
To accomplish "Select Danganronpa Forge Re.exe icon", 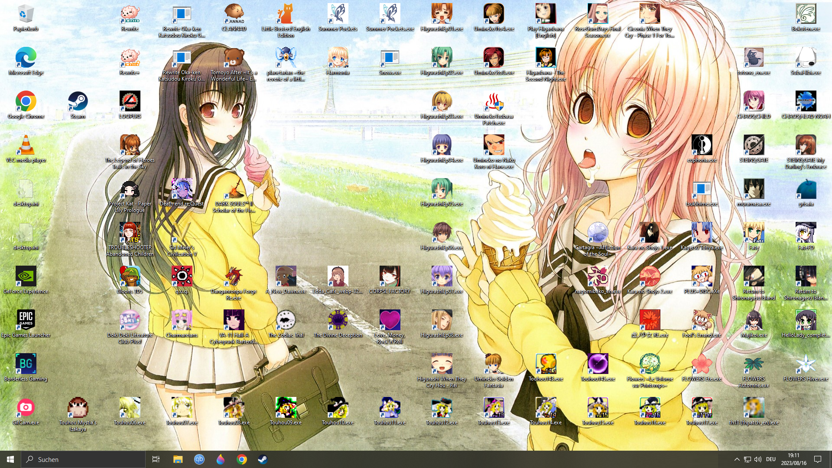I will pyautogui.click(x=234, y=283).
